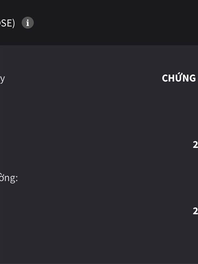Select the first bold value starting with 2
The width and height of the screenshot is (198, 264).
[195, 145]
